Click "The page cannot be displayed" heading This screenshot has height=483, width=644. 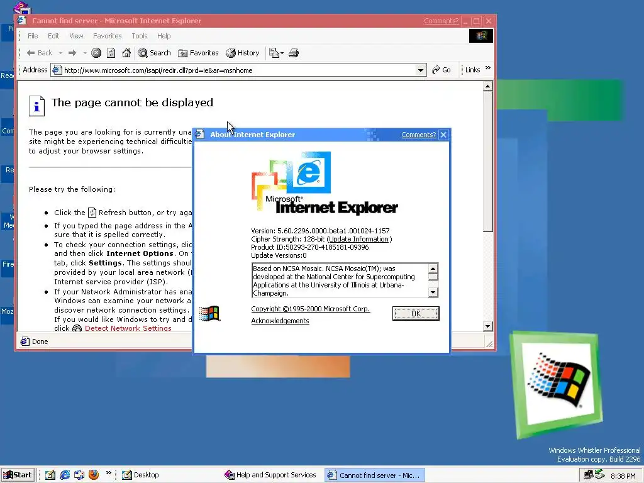pyautogui.click(x=132, y=103)
